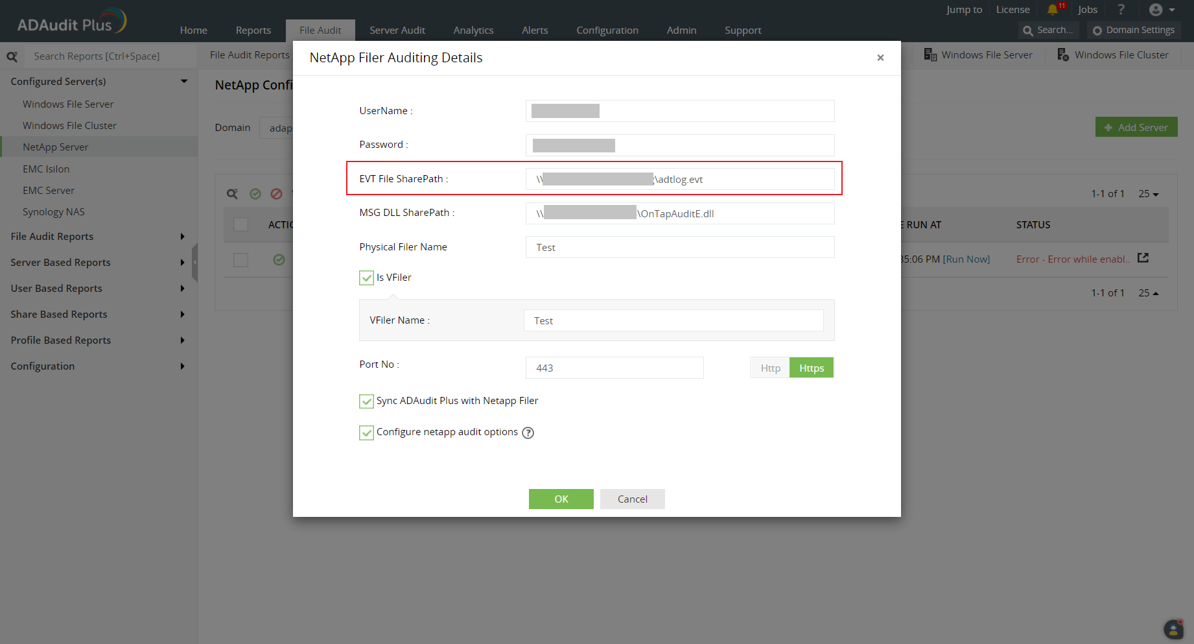Click the configure netapp audit help icon
This screenshot has width=1194, height=644.
pos(528,433)
